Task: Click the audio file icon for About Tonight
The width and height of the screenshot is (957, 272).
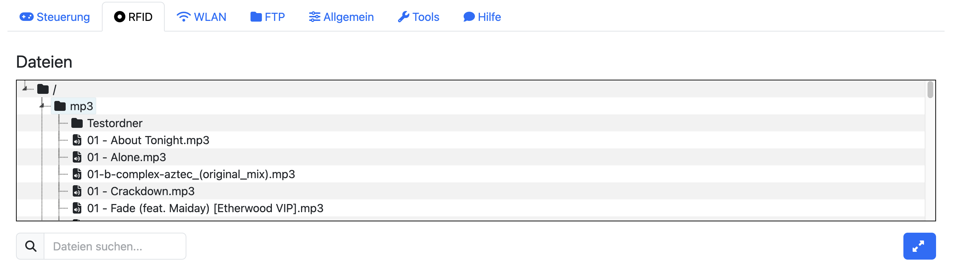Action: tap(77, 140)
